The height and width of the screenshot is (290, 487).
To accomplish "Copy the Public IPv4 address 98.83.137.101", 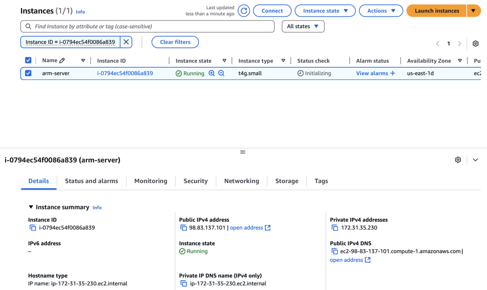I will click(x=183, y=228).
